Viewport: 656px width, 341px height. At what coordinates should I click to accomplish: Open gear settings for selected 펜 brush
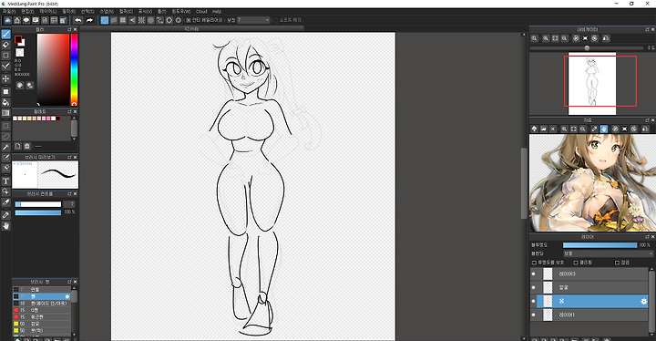point(67,296)
